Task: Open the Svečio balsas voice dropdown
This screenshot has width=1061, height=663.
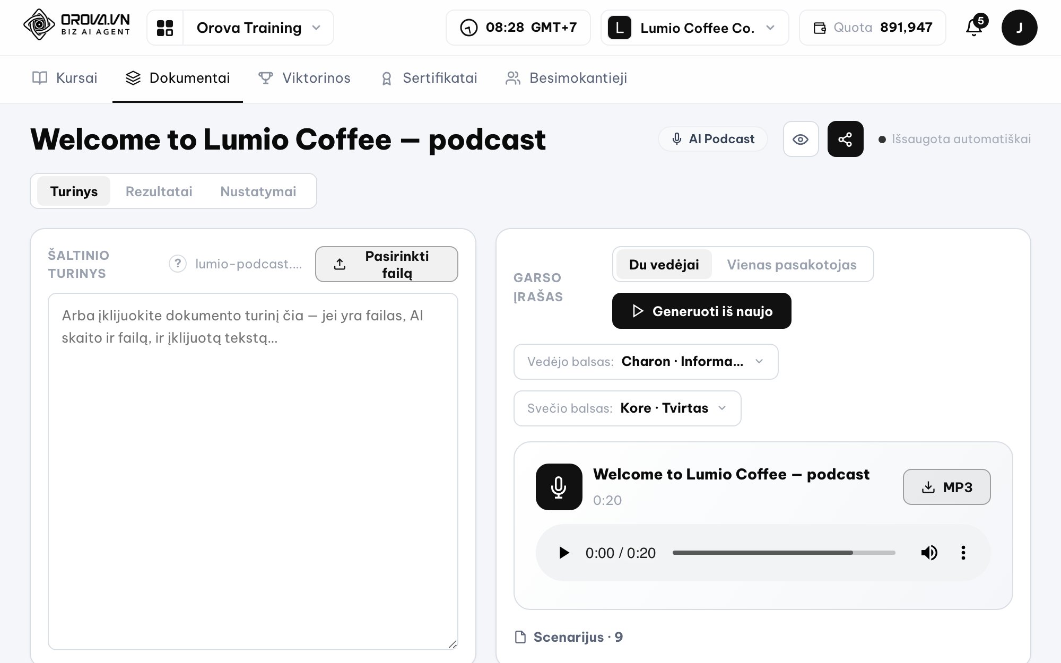Action: click(627, 408)
